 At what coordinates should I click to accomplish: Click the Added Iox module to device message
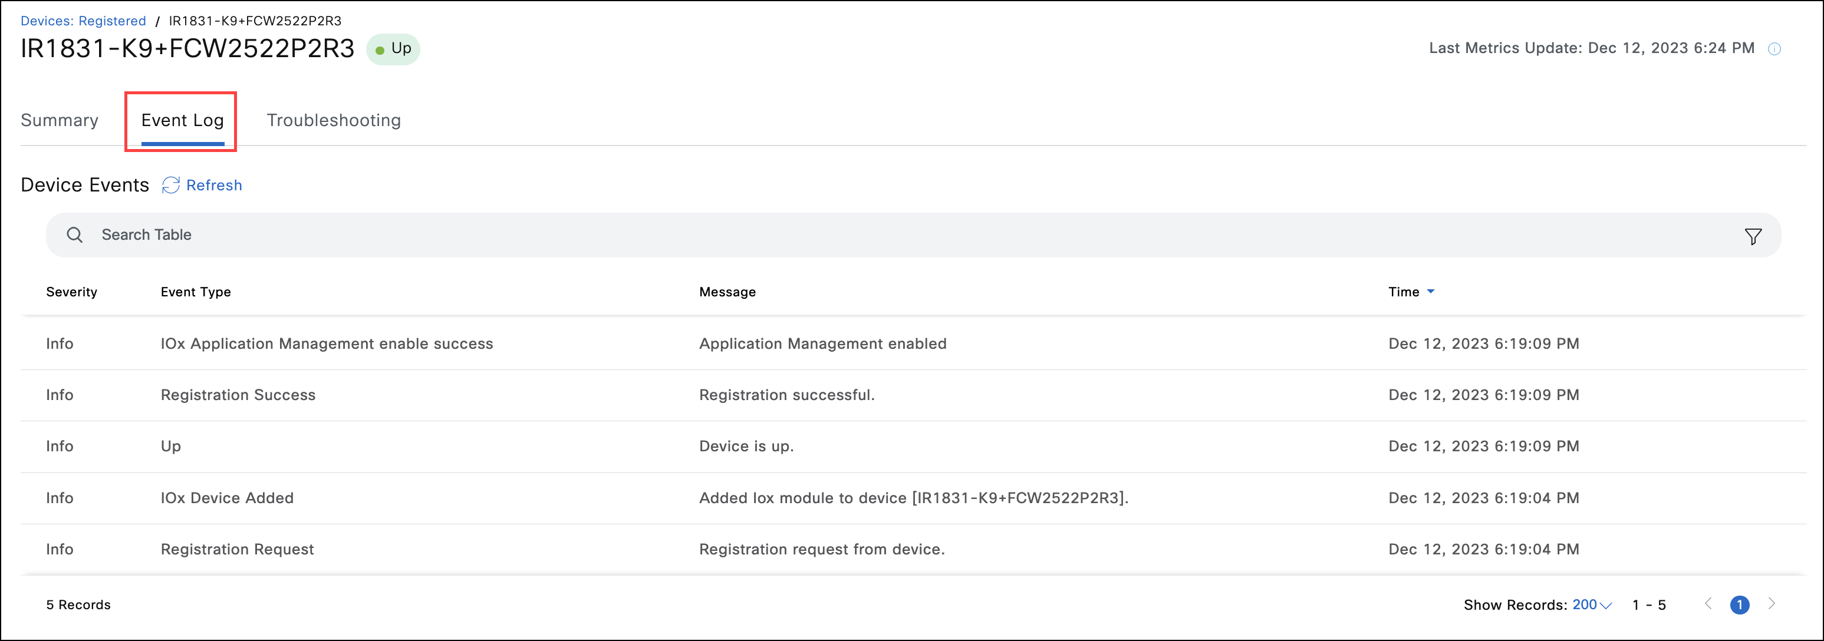pos(913,498)
